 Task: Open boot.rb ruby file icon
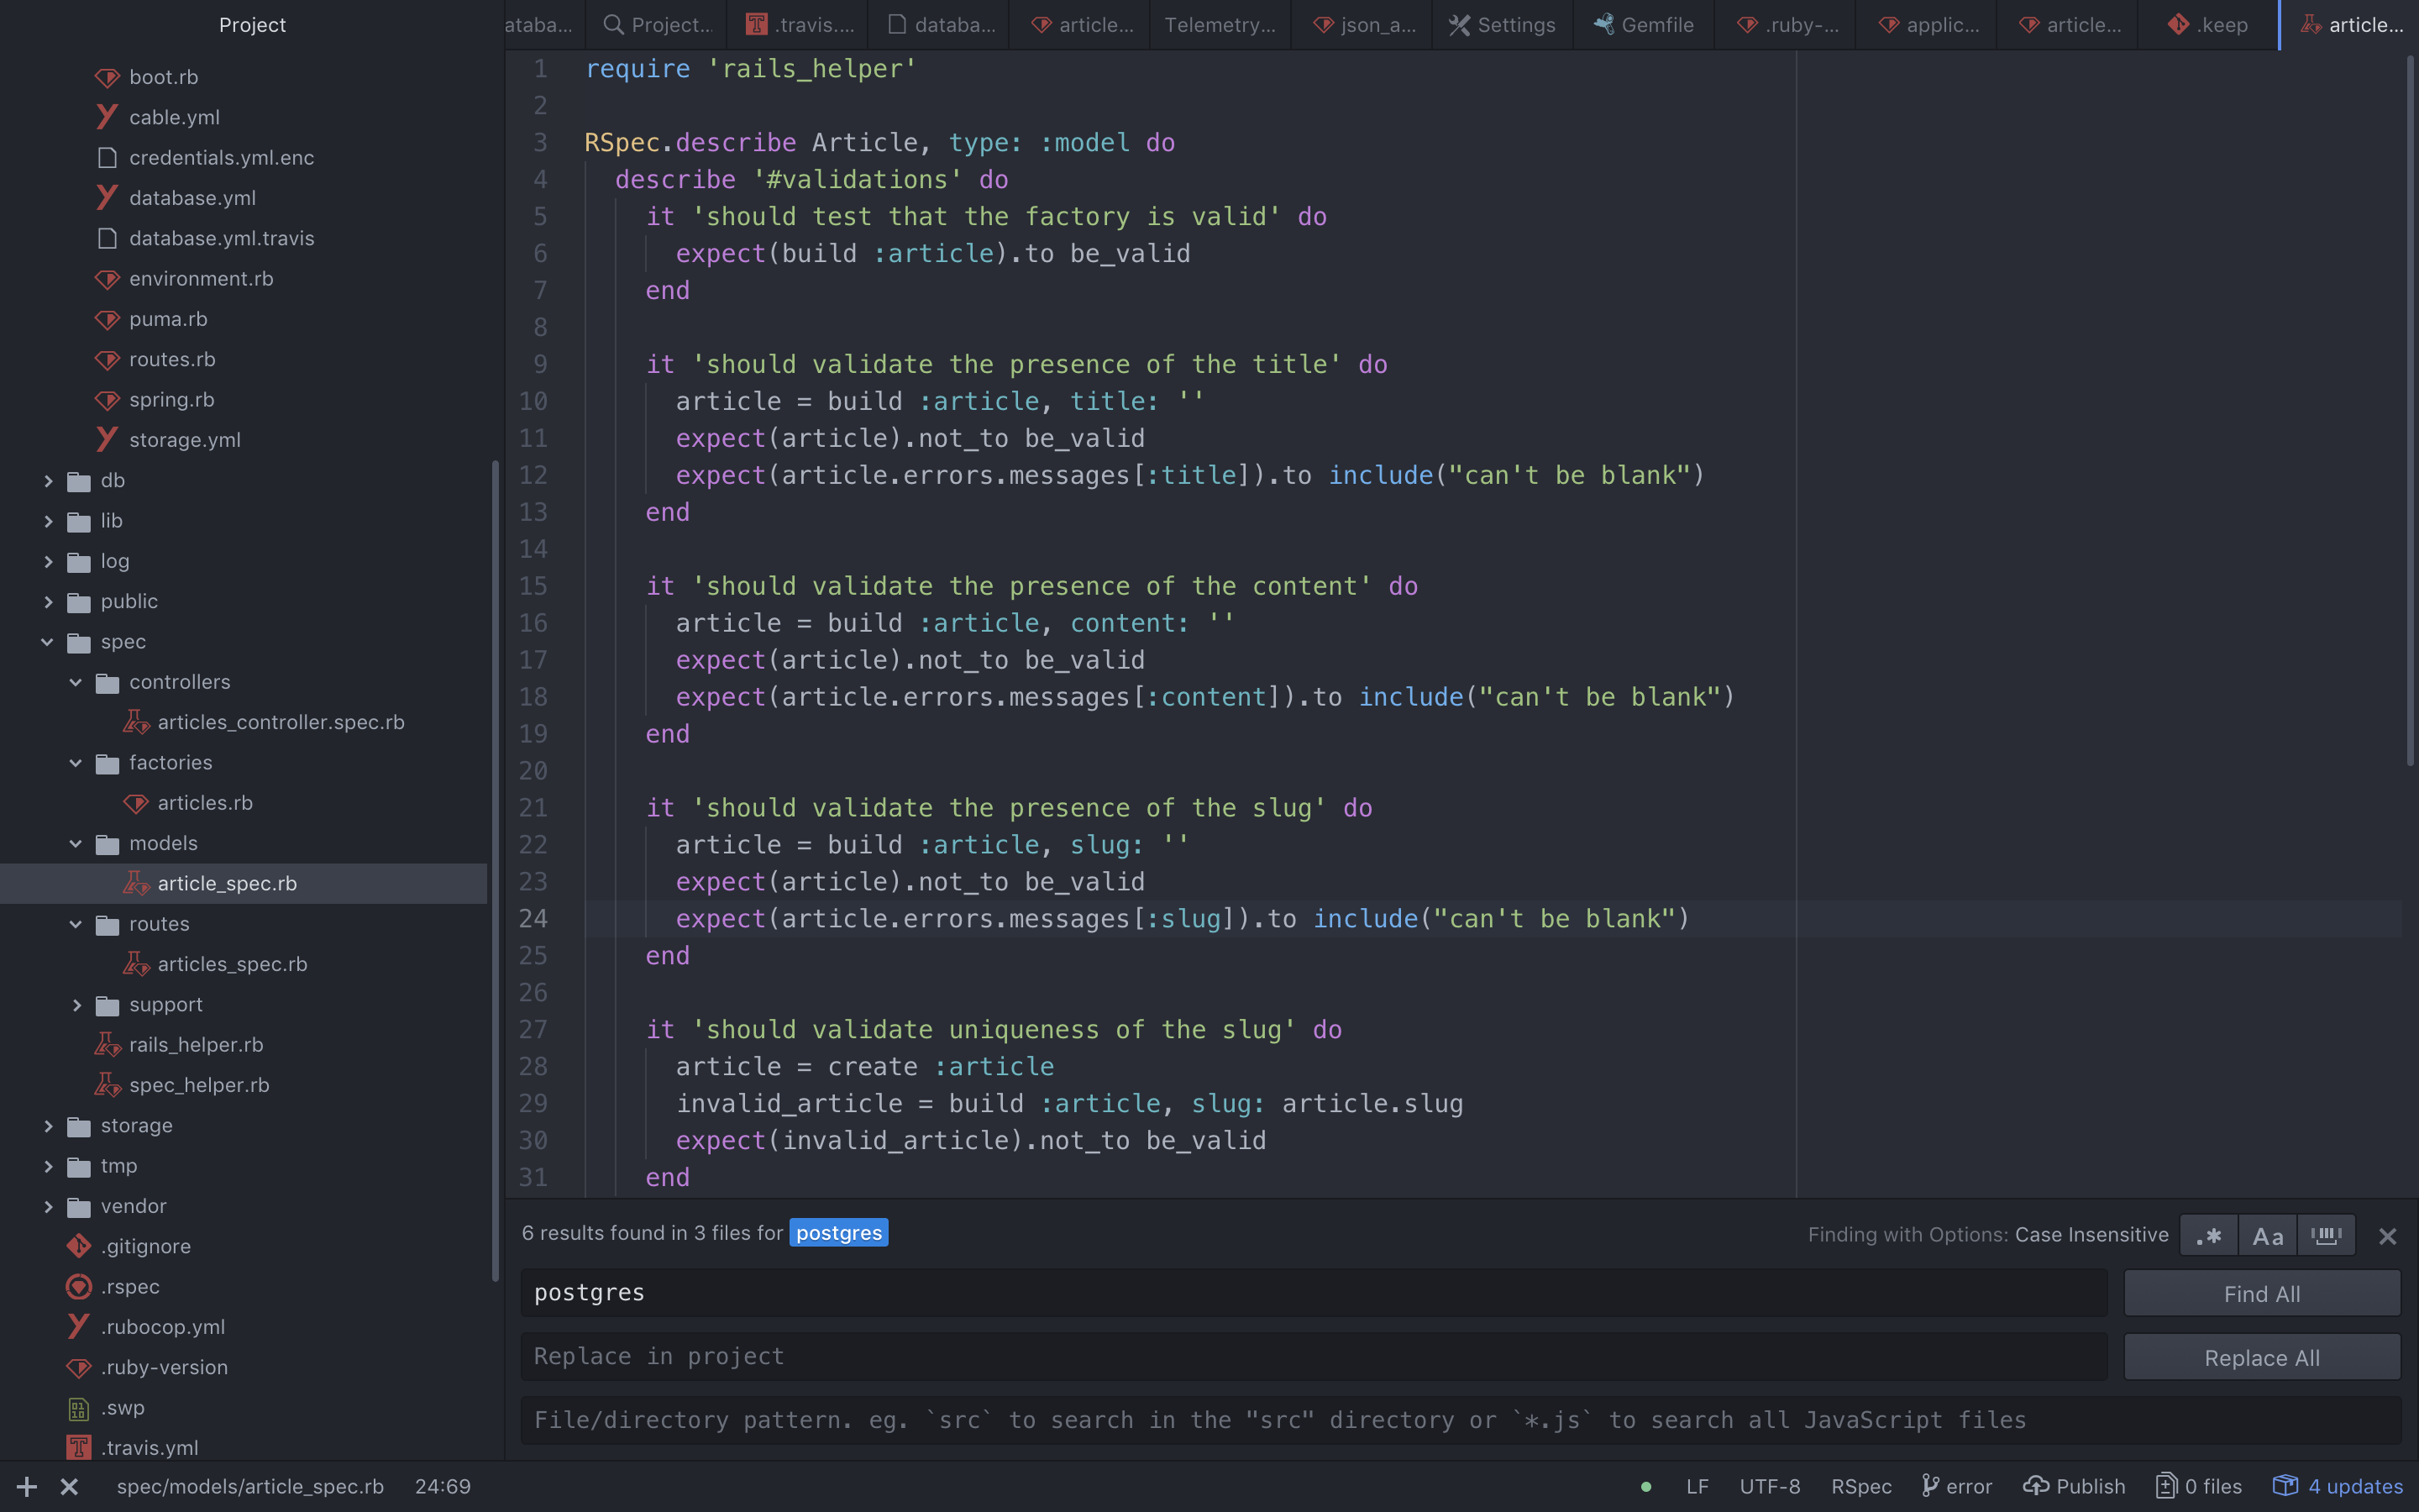(107, 77)
